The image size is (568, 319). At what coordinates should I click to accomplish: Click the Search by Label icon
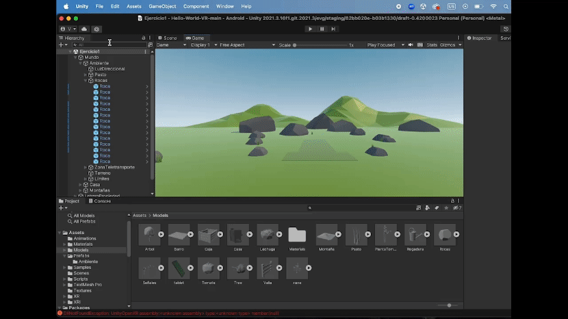pos(437,208)
